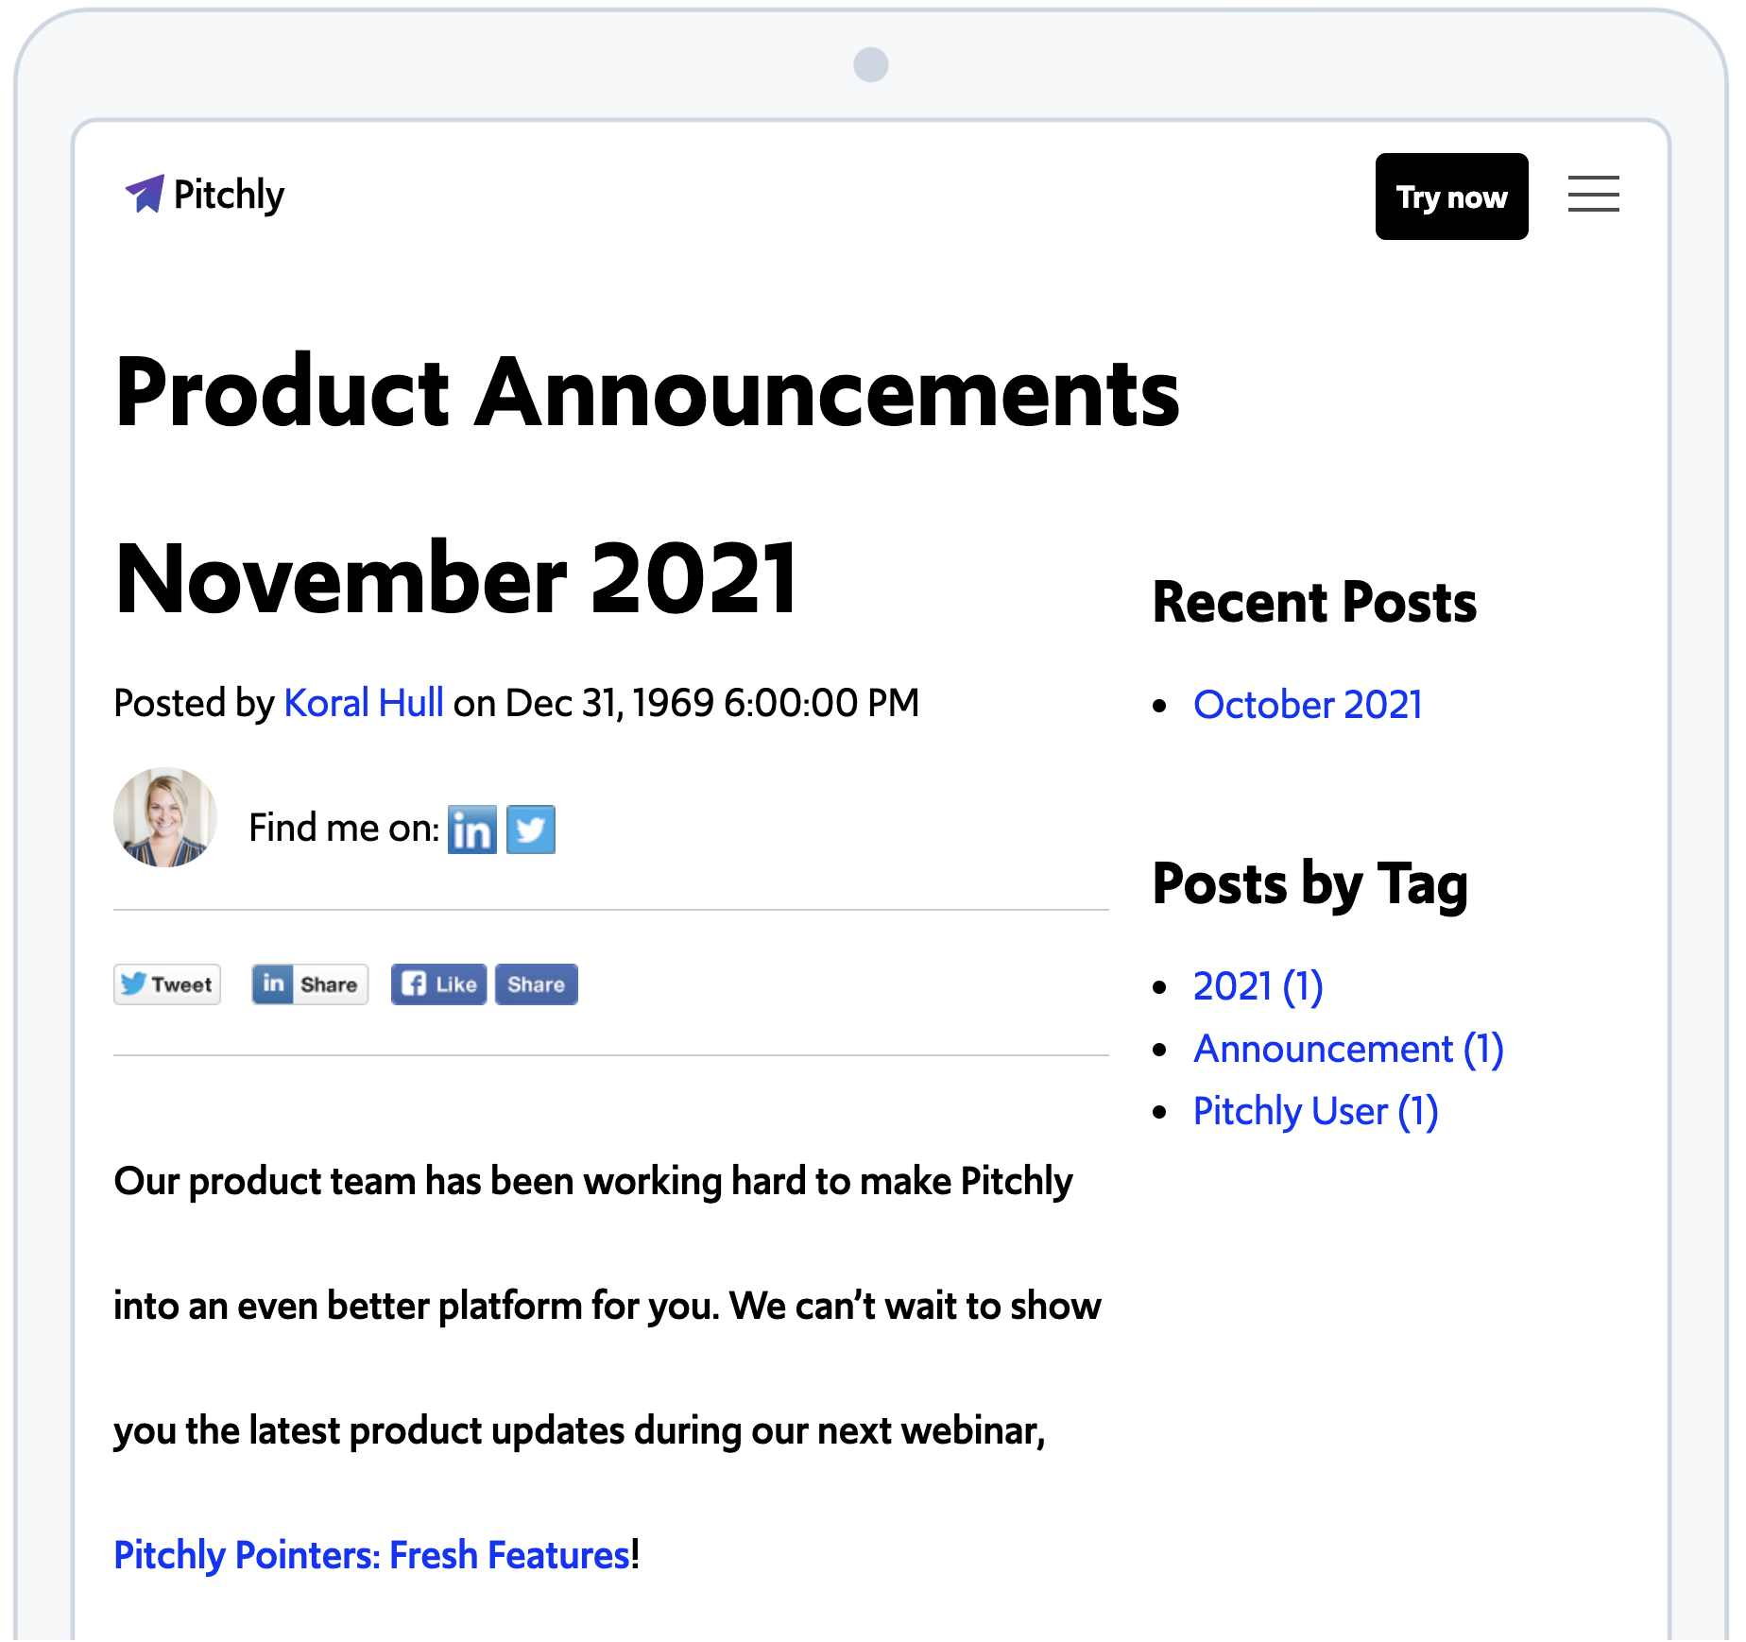Click the Recent Posts heading
The image size is (1746, 1642).
coord(1314,603)
